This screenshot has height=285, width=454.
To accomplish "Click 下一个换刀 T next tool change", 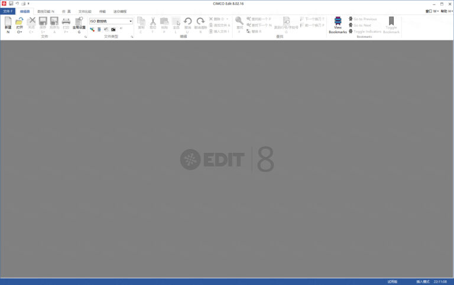I will (x=312, y=19).
